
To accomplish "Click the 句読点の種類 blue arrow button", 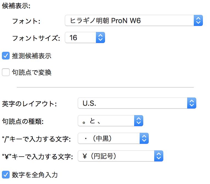I will click(139, 121).
